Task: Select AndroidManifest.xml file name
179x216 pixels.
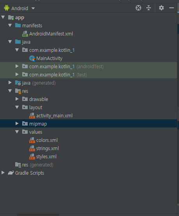Action: [x=51, y=34]
